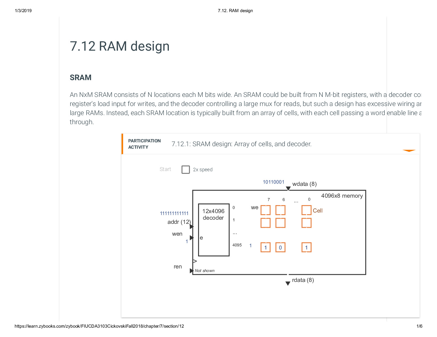
Task: Select the row 1 bit 6 cell
Action: [x=280, y=223]
